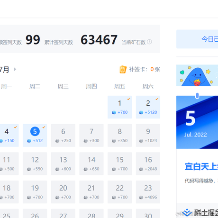
Task: Select highlighted day 5 with +512
Action: coord(35,136)
